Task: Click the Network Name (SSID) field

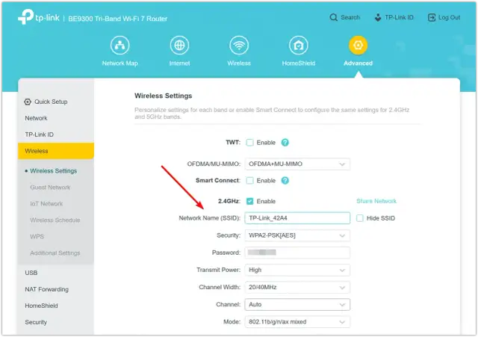Action: (297, 218)
